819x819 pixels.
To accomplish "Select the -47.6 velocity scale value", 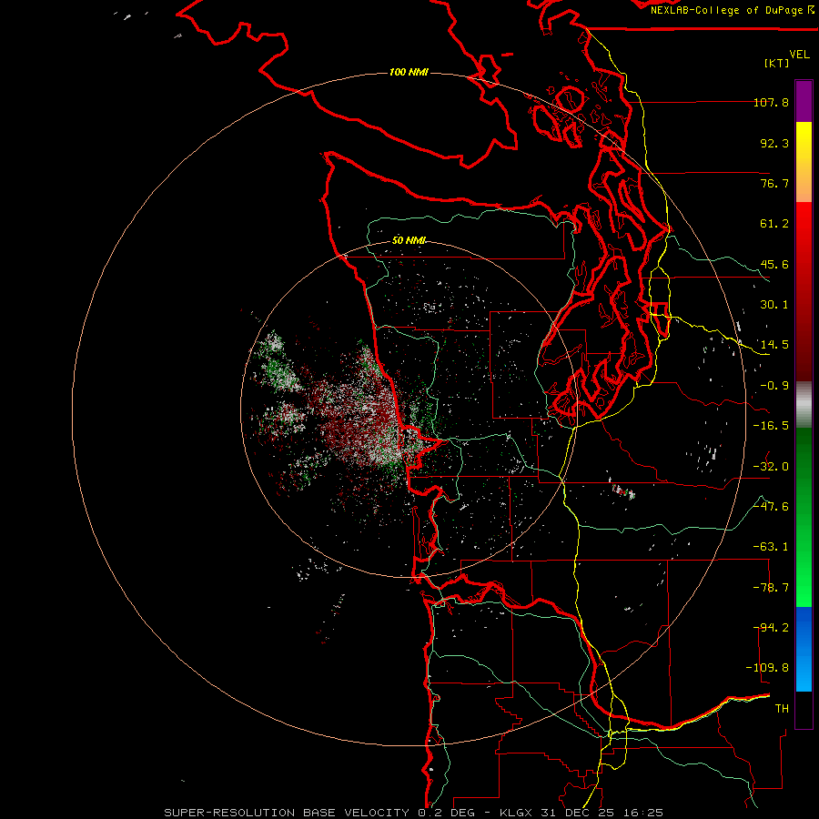I will point(771,507).
